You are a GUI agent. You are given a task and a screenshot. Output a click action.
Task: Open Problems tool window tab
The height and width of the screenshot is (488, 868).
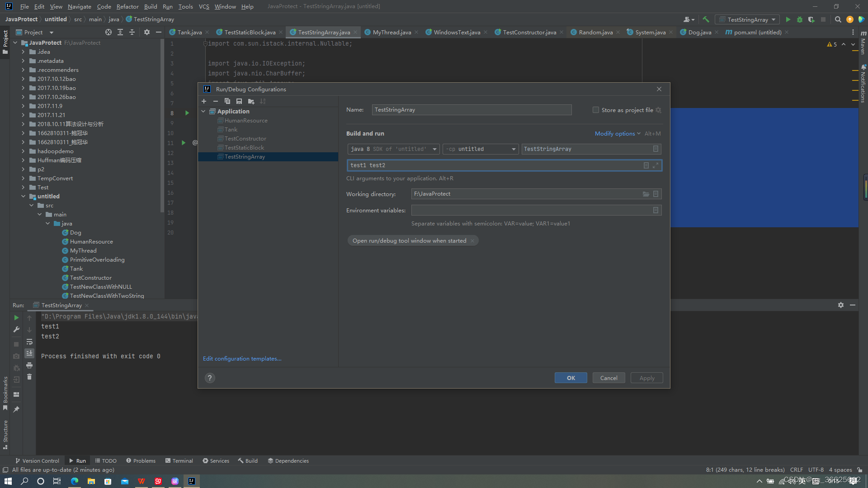pos(141,461)
